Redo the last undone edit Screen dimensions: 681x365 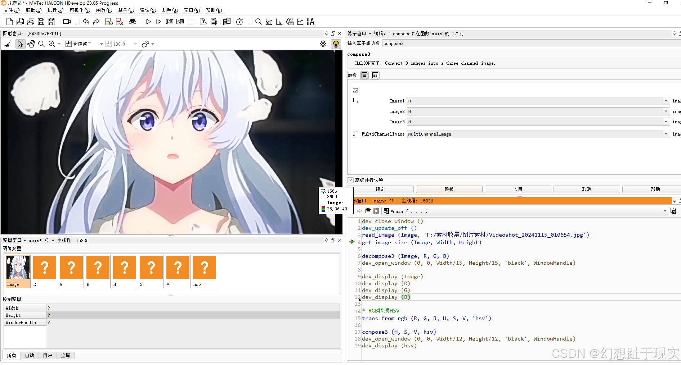tap(96, 22)
